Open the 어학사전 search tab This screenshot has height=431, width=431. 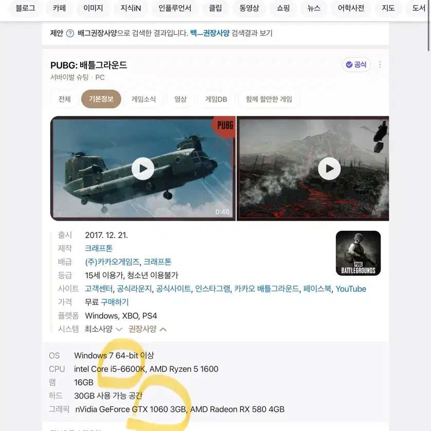tap(351, 8)
